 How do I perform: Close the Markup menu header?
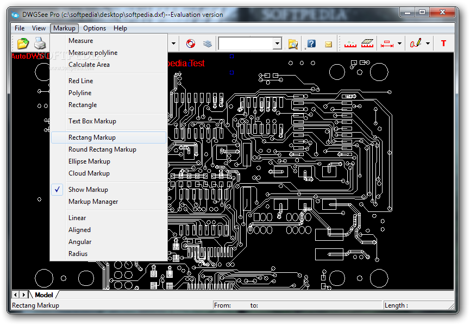coord(64,28)
